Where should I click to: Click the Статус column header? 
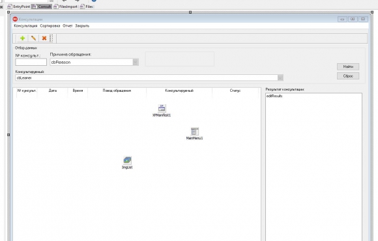235,91
